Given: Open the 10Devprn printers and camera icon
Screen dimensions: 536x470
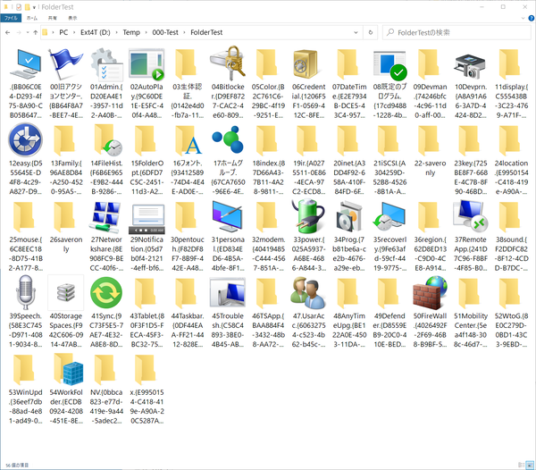Looking at the screenshot, I should [x=469, y=66].
